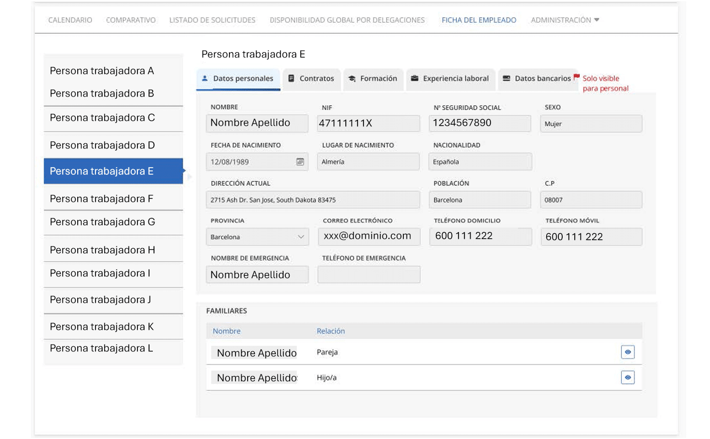View the Hijo/a family member details
This screenshot has height=439, width=710.
pos(627,378)
